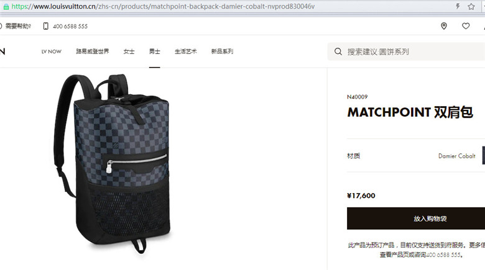Click the URL in the address bar

163,6
